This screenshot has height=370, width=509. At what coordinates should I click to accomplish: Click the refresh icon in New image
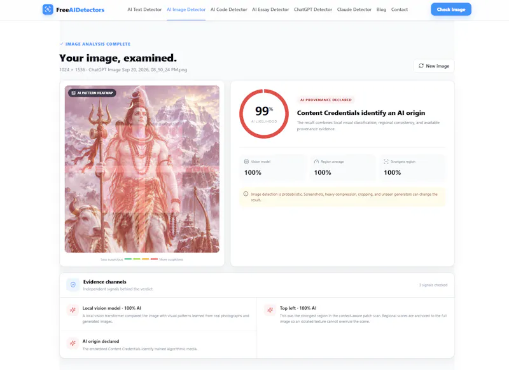click(421, 66)
